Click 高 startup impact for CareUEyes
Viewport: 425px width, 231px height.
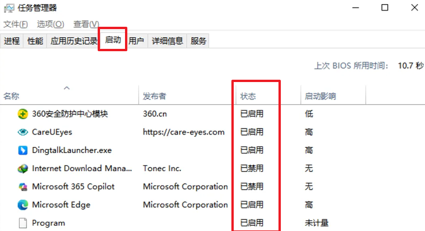pos(309,132)
